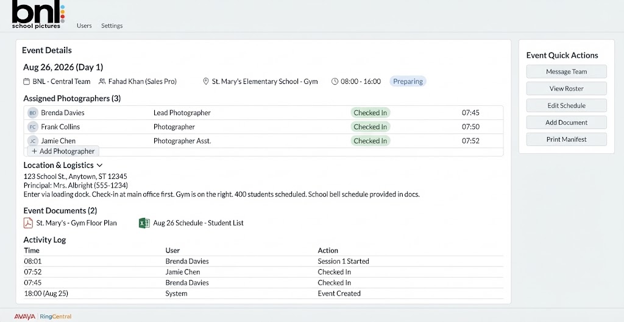Click the Excel icon for Aug 26 Schedule
The width and height of the screenshot is (624, 322).
tap(144, 223)
